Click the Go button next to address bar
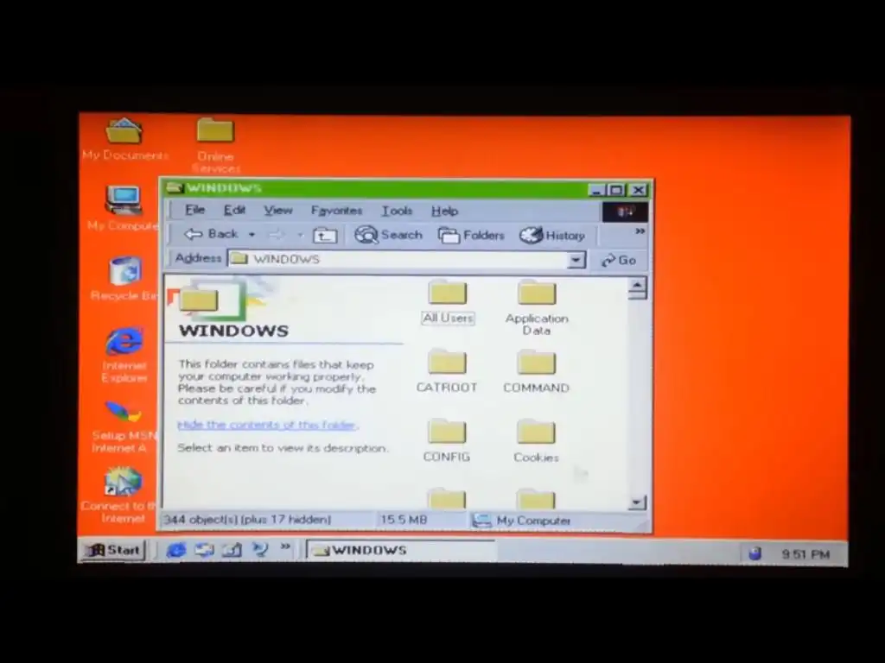Viewport: 885px width, 663px height. [619, 261]
